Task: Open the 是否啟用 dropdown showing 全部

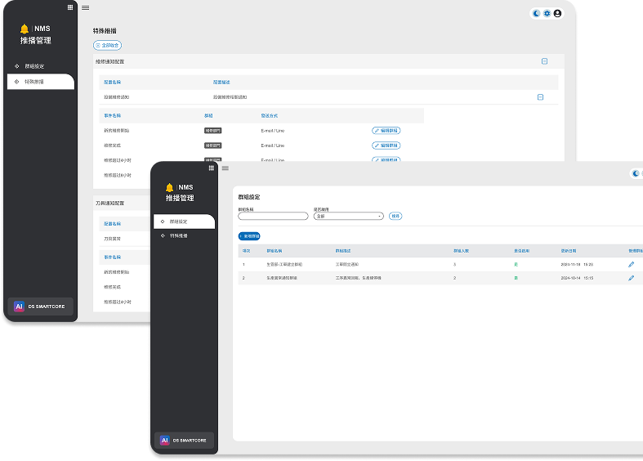Action: tap(348, 217)
